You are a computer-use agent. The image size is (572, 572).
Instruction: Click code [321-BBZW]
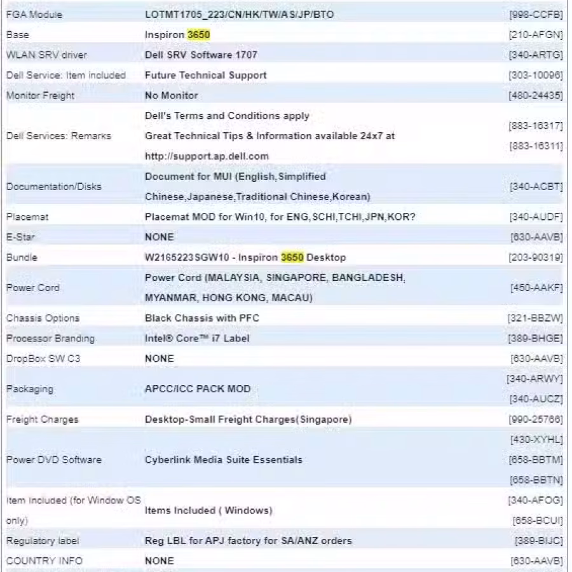click(535, 318)
